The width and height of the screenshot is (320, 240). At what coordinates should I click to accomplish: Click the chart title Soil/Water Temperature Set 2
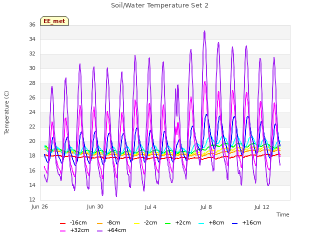click(x=159, y=5)
